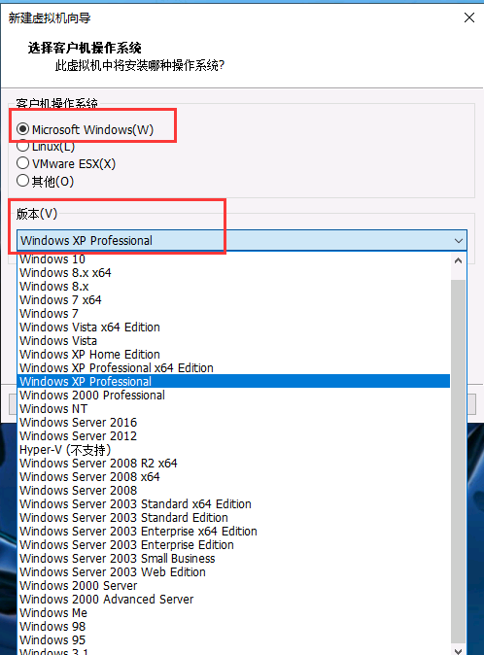Pick the plain Windows Server 2008 entry
This screenshot has width=484, height=655.
(x=233, y=490)
